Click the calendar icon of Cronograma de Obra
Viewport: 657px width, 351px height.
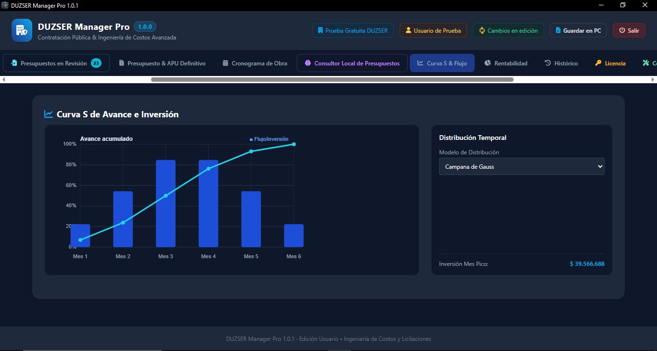[x=226, y=63]
